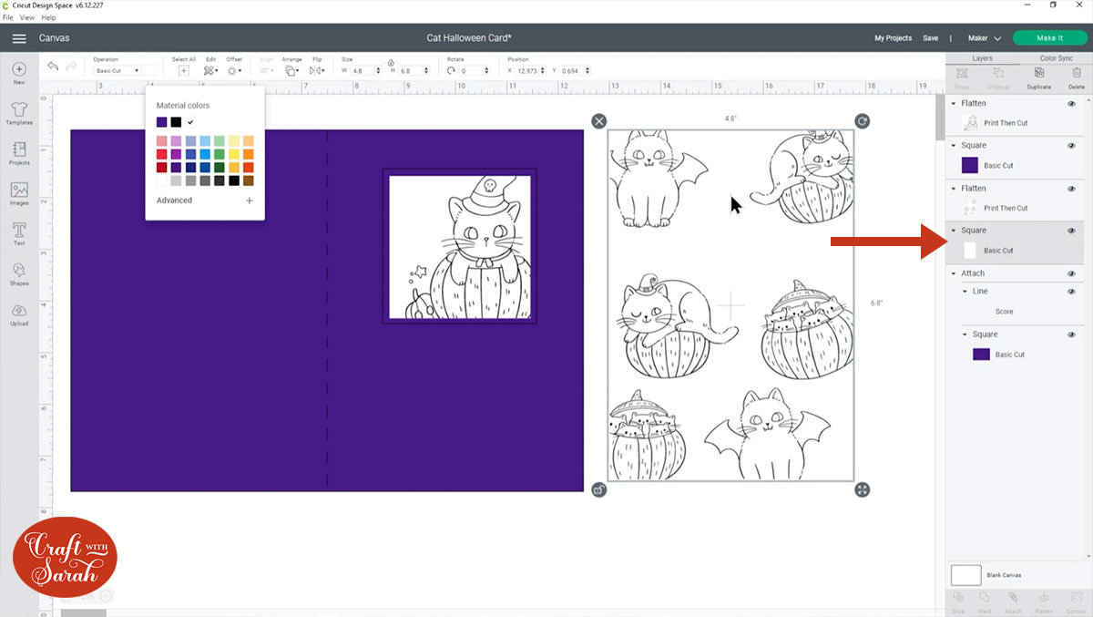Collapse the Attach group in layers
This screenshot has height=617, width=1093.
[954, 273]
